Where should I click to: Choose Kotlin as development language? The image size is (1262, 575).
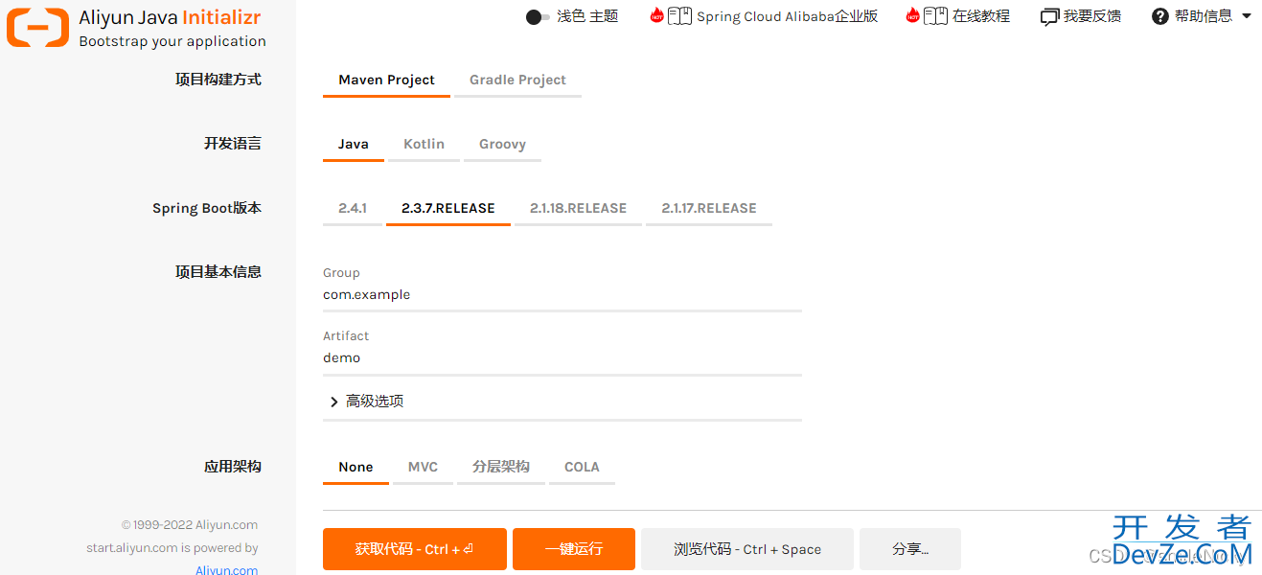(x=424, y=144)
